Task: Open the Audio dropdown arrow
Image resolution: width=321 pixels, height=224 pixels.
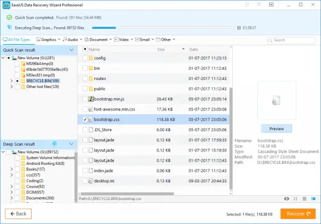Action: [x=81, y=39]
